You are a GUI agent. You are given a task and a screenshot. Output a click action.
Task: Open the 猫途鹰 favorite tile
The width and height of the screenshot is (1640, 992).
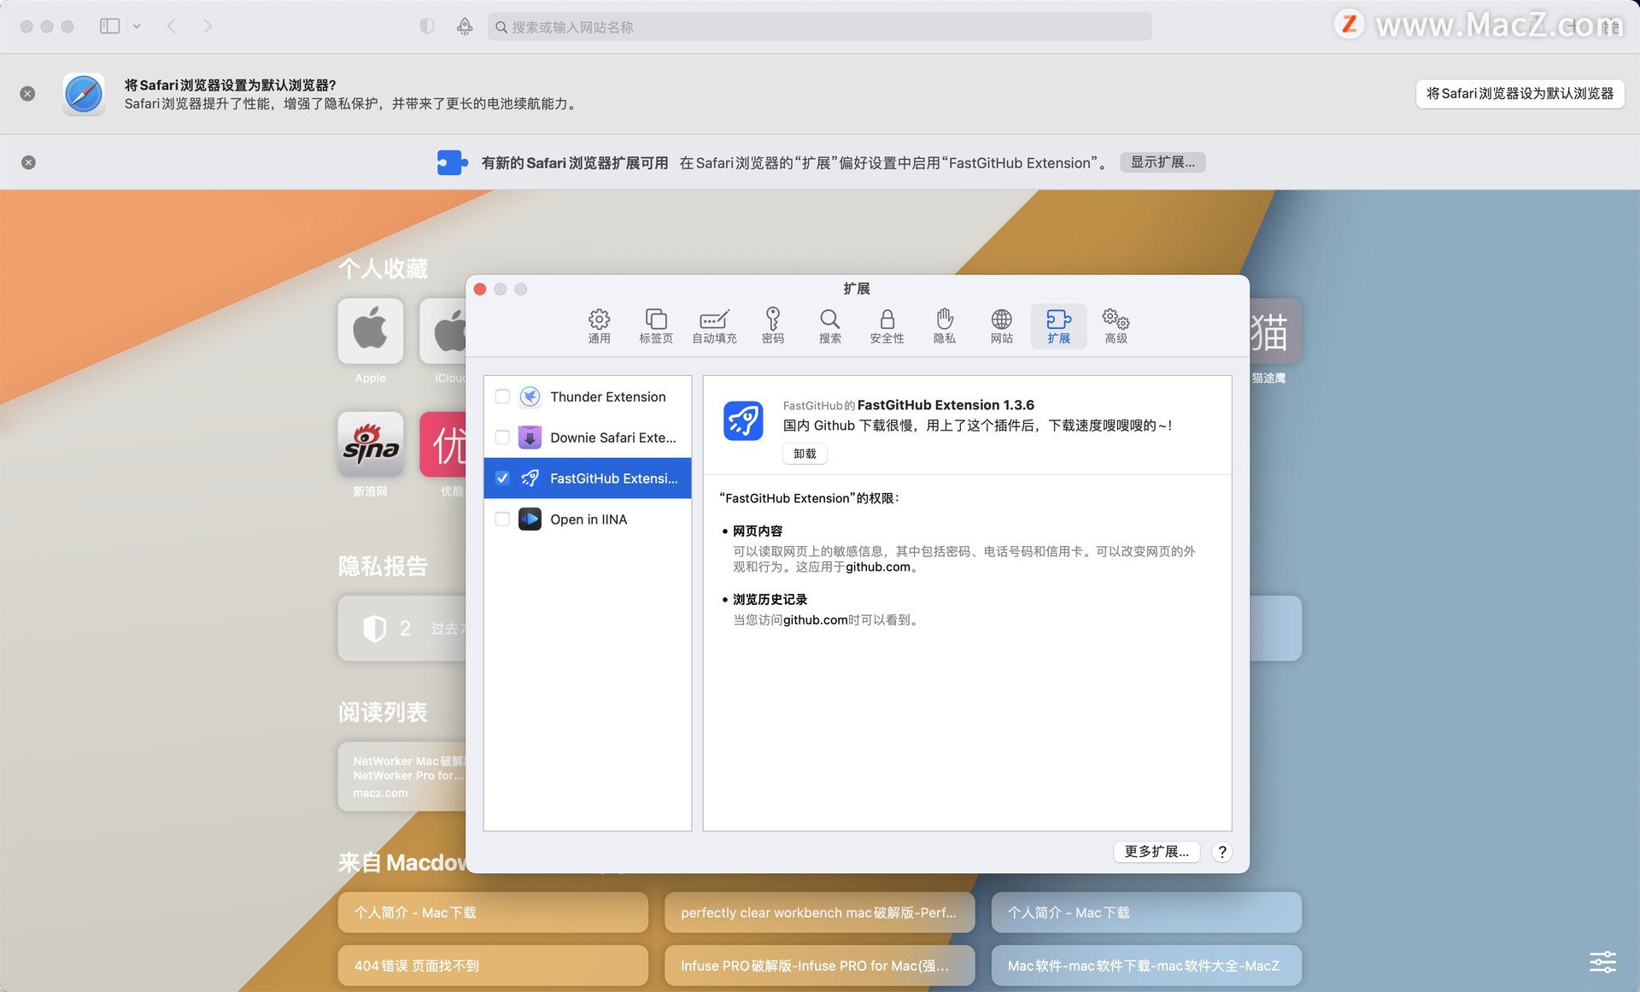[x=1275, y=332]
